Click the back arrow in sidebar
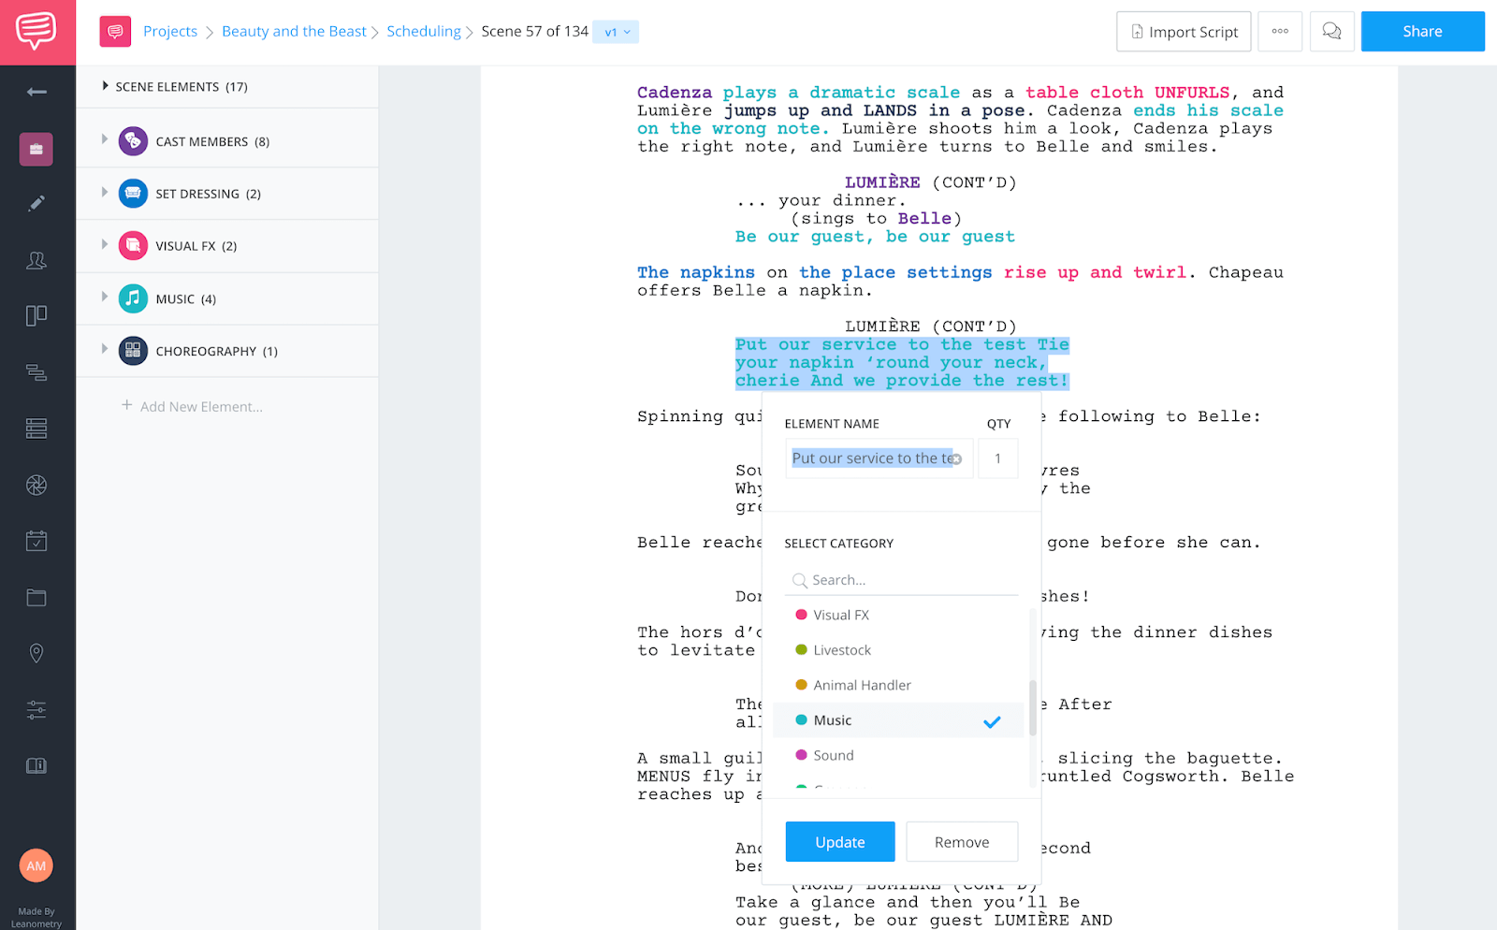 pyautogui.click(x=36, y=92)
